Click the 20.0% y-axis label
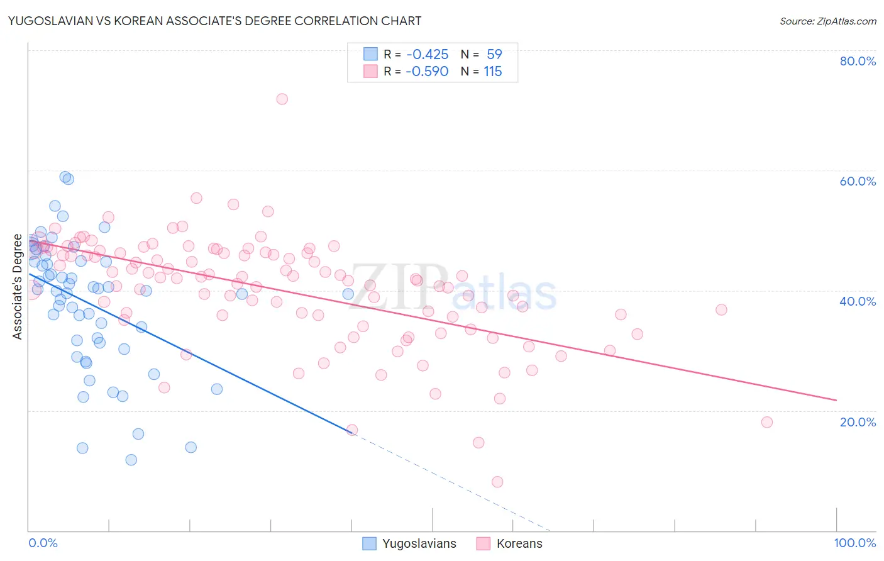 click(858, 422)
